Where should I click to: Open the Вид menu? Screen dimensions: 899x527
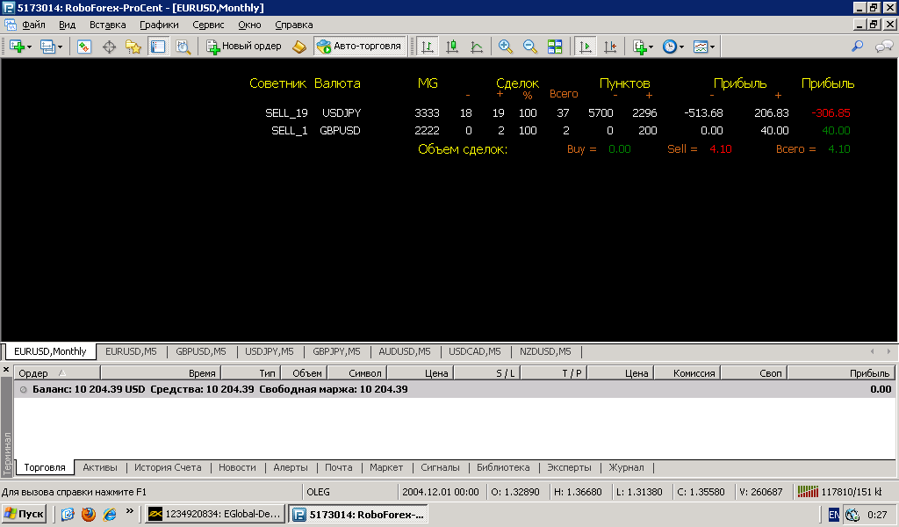click(67, 25)
